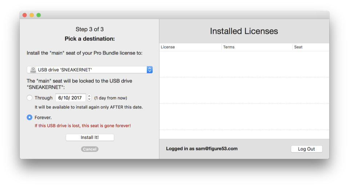Choose the "Forever" lock option
Viewport: 349px width, 187px height.
(x=29, y=118)
